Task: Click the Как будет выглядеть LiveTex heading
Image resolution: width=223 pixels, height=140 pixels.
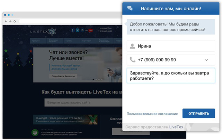Action: pos(82,92)
